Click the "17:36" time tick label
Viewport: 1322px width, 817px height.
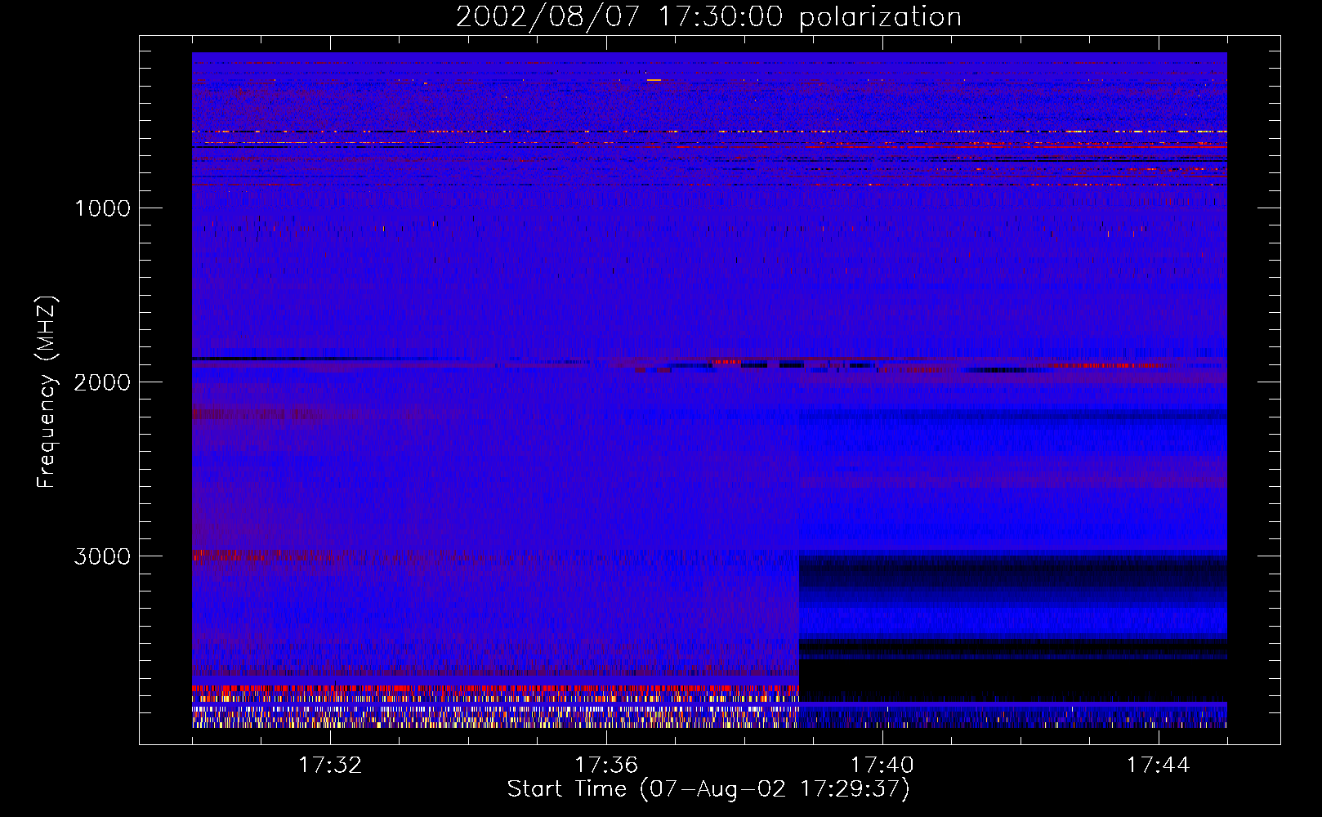[x=606, y=766]
